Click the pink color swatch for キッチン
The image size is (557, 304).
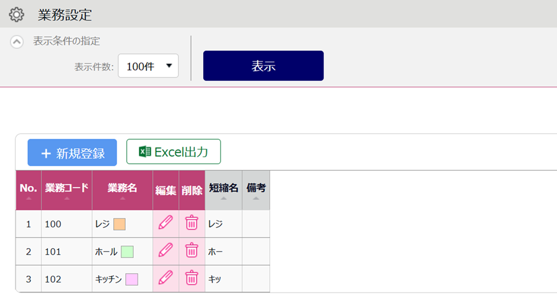(131, 279)
